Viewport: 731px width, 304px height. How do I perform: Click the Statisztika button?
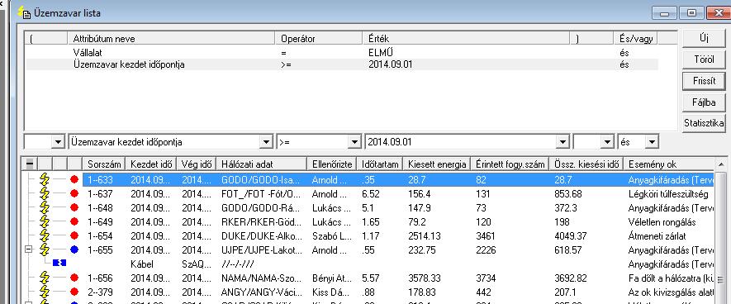click(704, 123)
